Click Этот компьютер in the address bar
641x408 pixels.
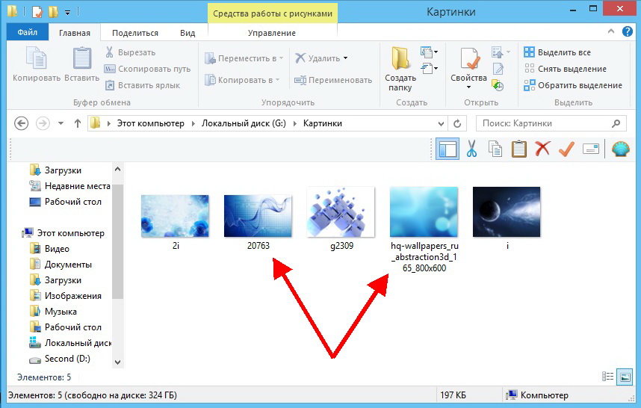[x=150, y=123]
